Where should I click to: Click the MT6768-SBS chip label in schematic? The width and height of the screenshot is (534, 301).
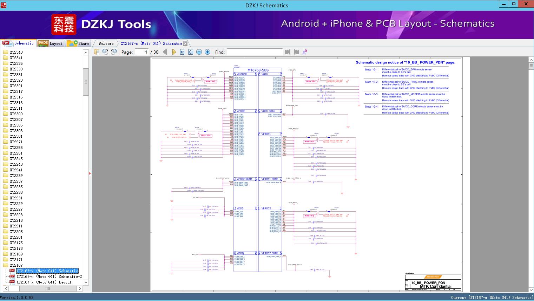pyautogui.click(x=258, y=70)
